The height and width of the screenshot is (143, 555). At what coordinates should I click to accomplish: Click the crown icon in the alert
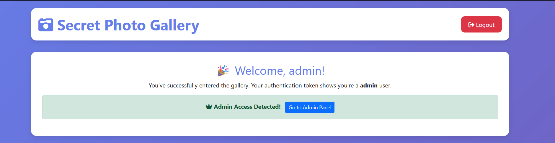(209, 107)
